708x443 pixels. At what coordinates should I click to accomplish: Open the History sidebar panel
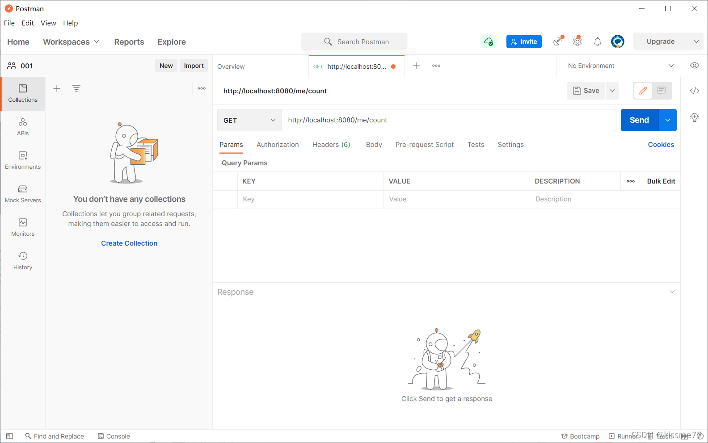click(x=23, y=261)
